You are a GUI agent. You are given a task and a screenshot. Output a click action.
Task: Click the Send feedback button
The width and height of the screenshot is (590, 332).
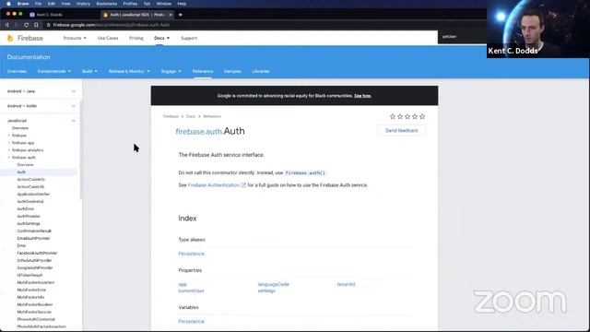402,131
